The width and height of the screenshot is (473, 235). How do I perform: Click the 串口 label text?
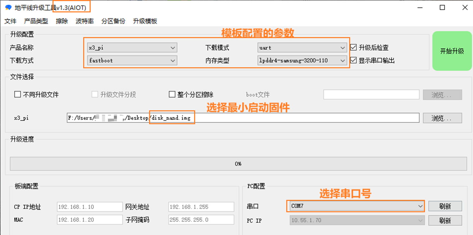pyautogui.click(x=253, y=206)
